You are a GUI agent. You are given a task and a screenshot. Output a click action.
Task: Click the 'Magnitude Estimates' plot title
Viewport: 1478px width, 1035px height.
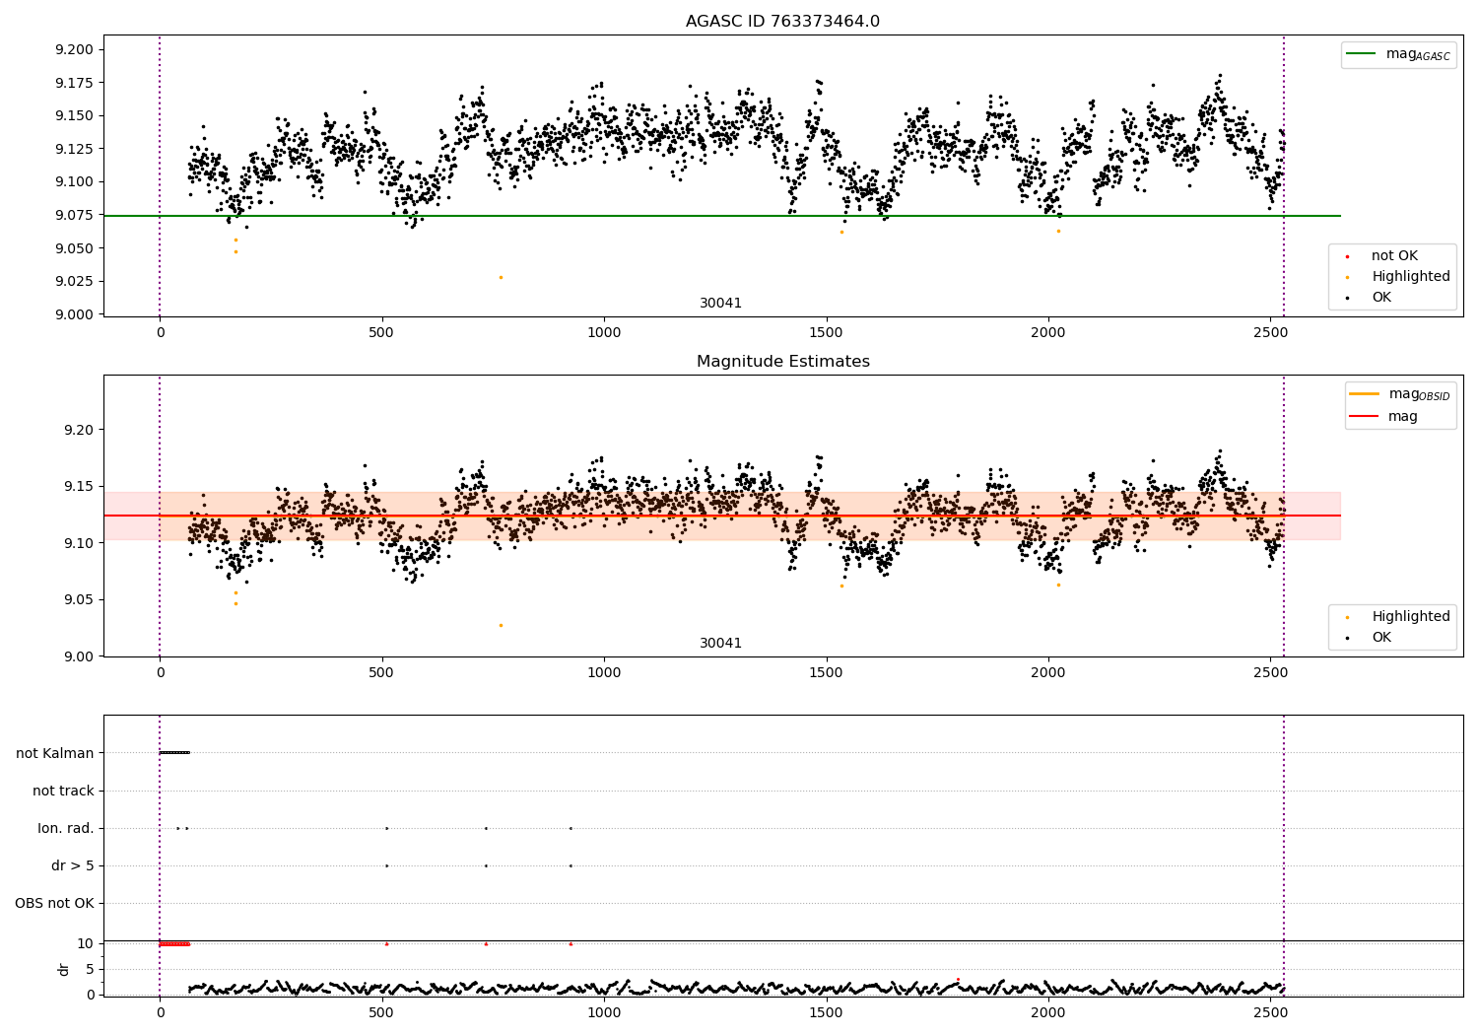coord(782,362)
